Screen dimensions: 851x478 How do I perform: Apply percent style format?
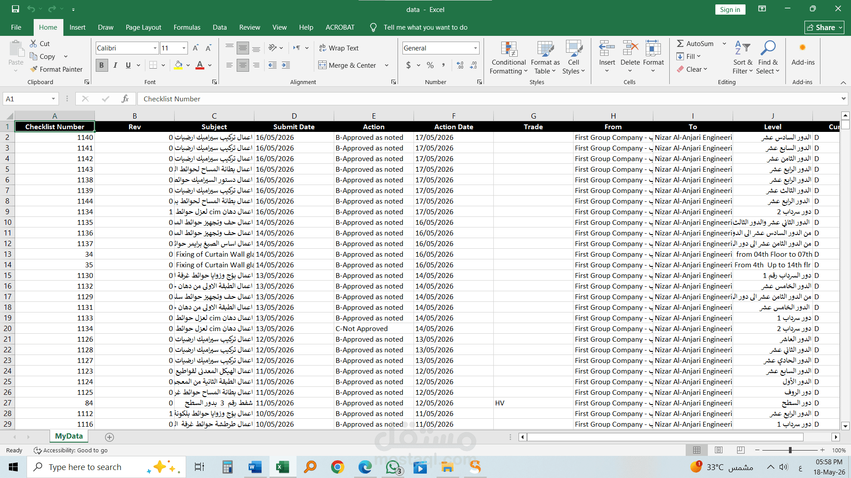[430, 65]
